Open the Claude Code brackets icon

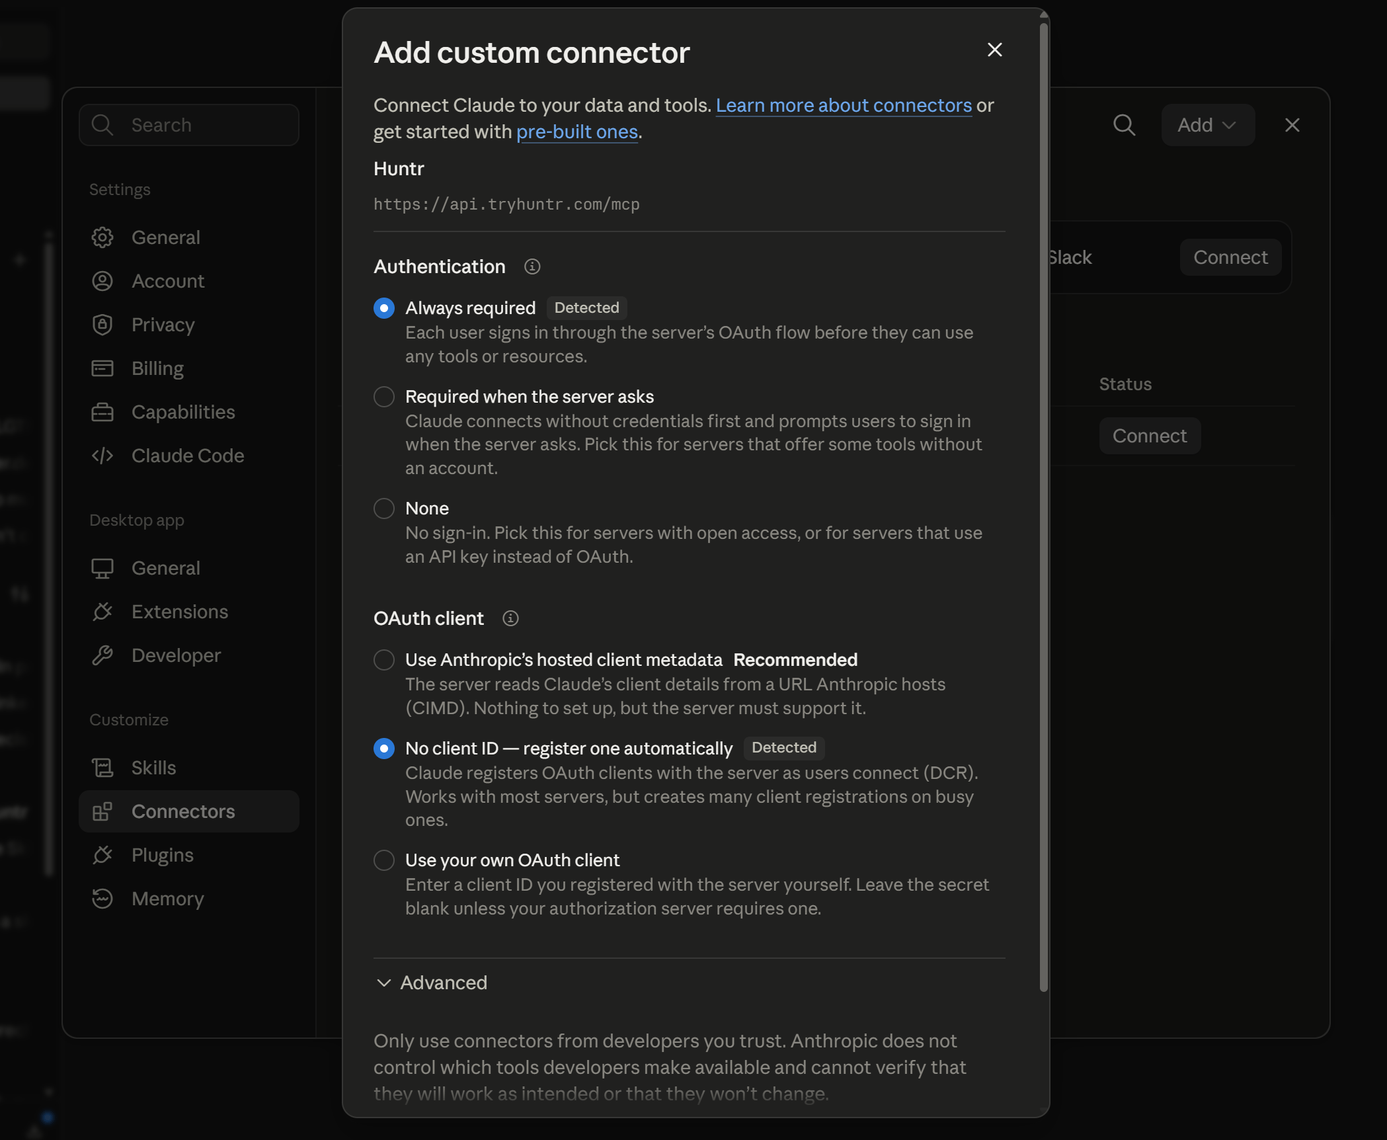pos(102,456)
